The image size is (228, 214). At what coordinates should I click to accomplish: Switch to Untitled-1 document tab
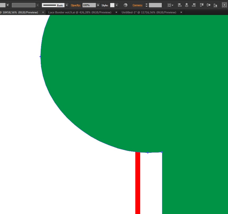pyautogui.click(x=149, y=12)
